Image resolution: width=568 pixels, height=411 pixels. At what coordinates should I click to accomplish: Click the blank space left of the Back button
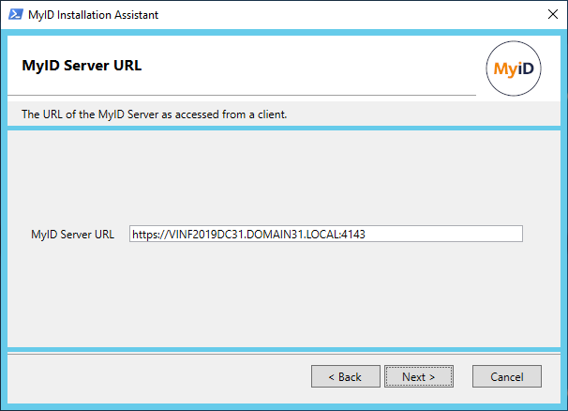159,376
